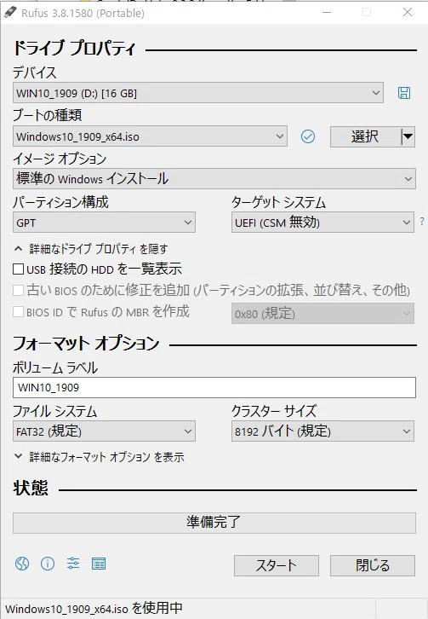Click the ボリュームラベル input field
428x619 pixels.
(214, 387)
